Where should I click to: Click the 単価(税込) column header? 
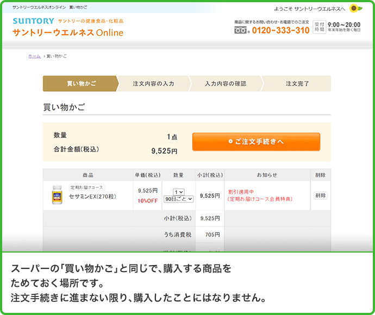click(x=148, y=175)
